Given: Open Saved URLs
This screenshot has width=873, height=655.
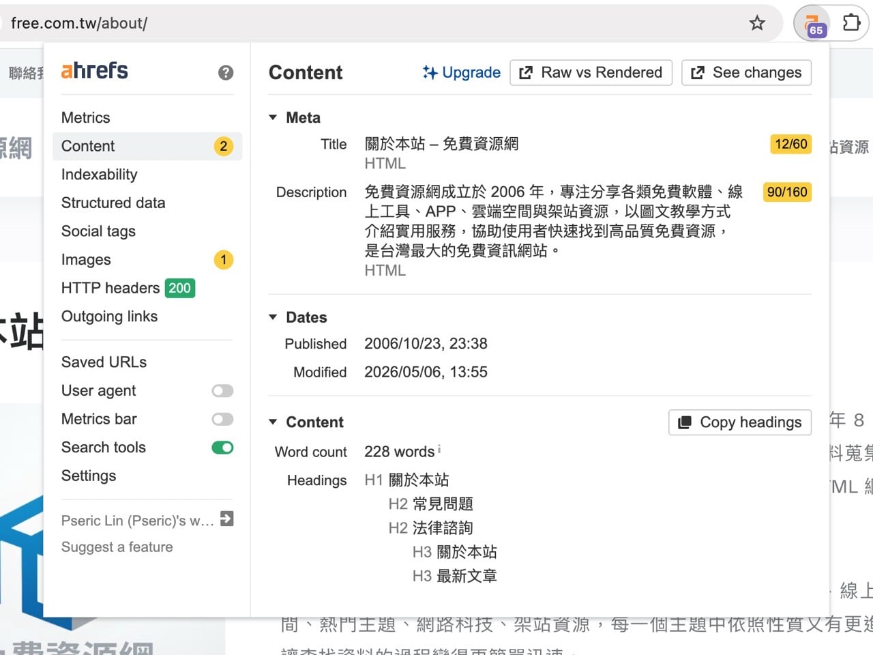Looking at the screenshot, I should pos(104,362).
